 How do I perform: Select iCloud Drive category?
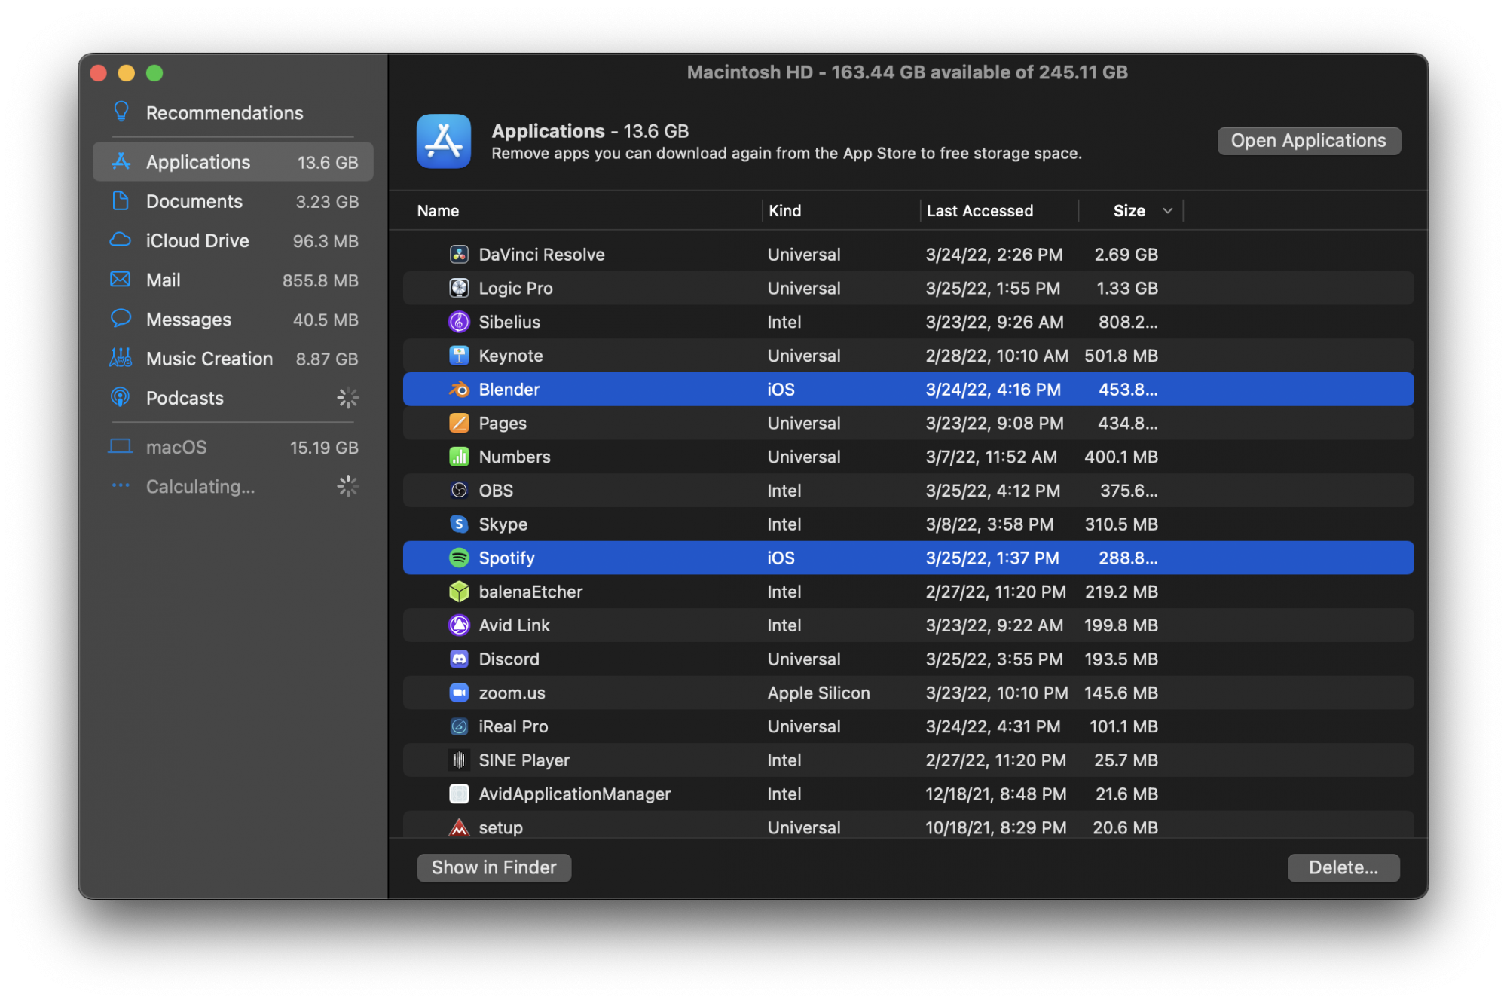tap(233, 240)
